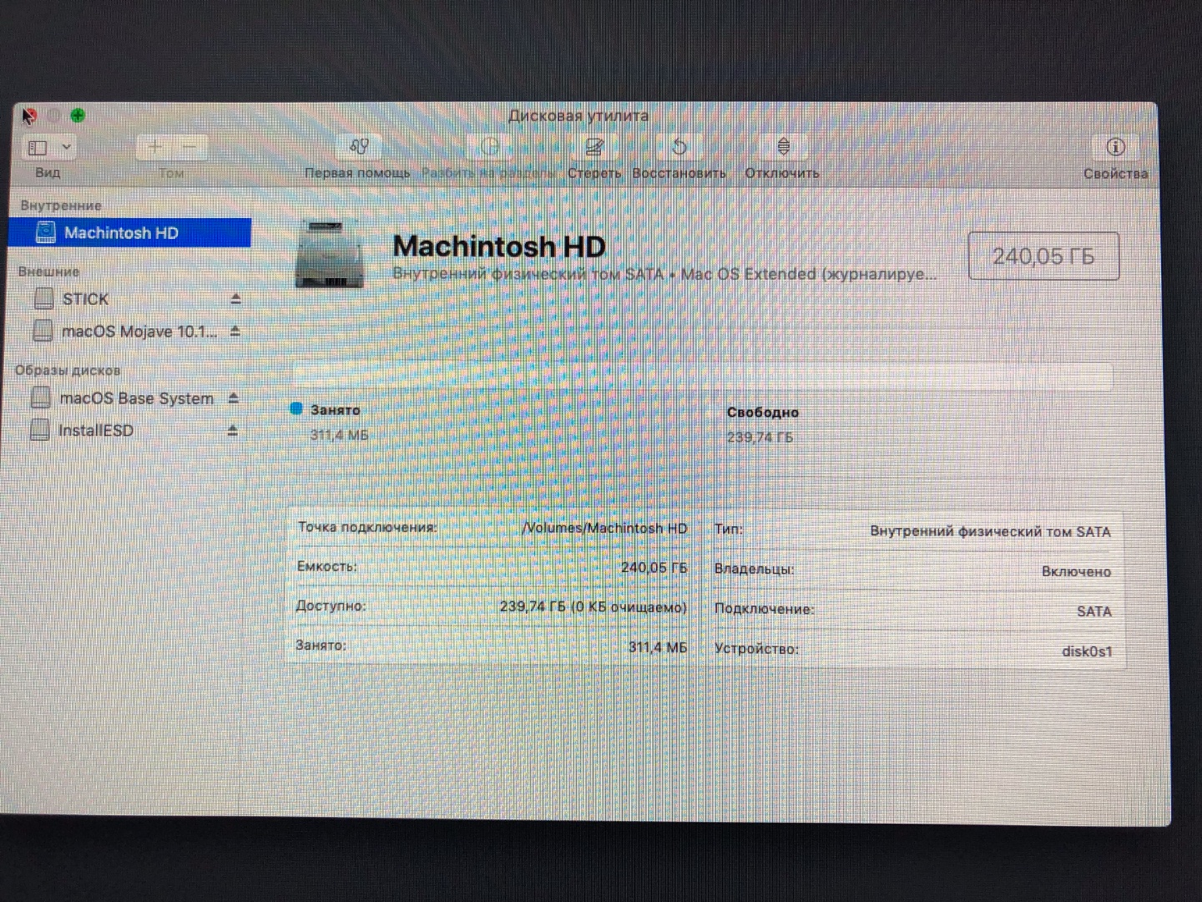Click the Внешние sidebar section header

click(x=48, y=271)
